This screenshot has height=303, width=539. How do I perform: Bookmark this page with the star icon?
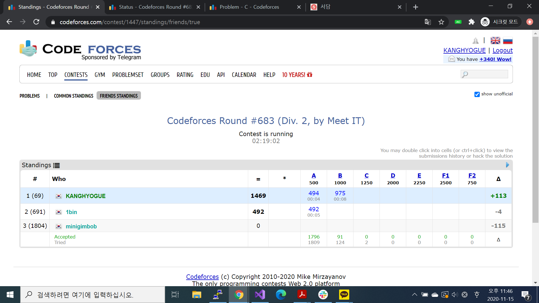(441, 22)
